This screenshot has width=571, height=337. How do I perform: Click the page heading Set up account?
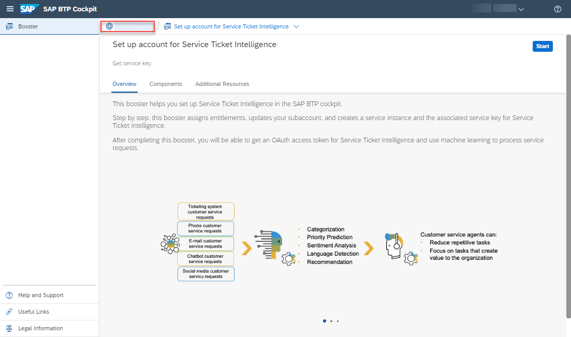point(195,45)
